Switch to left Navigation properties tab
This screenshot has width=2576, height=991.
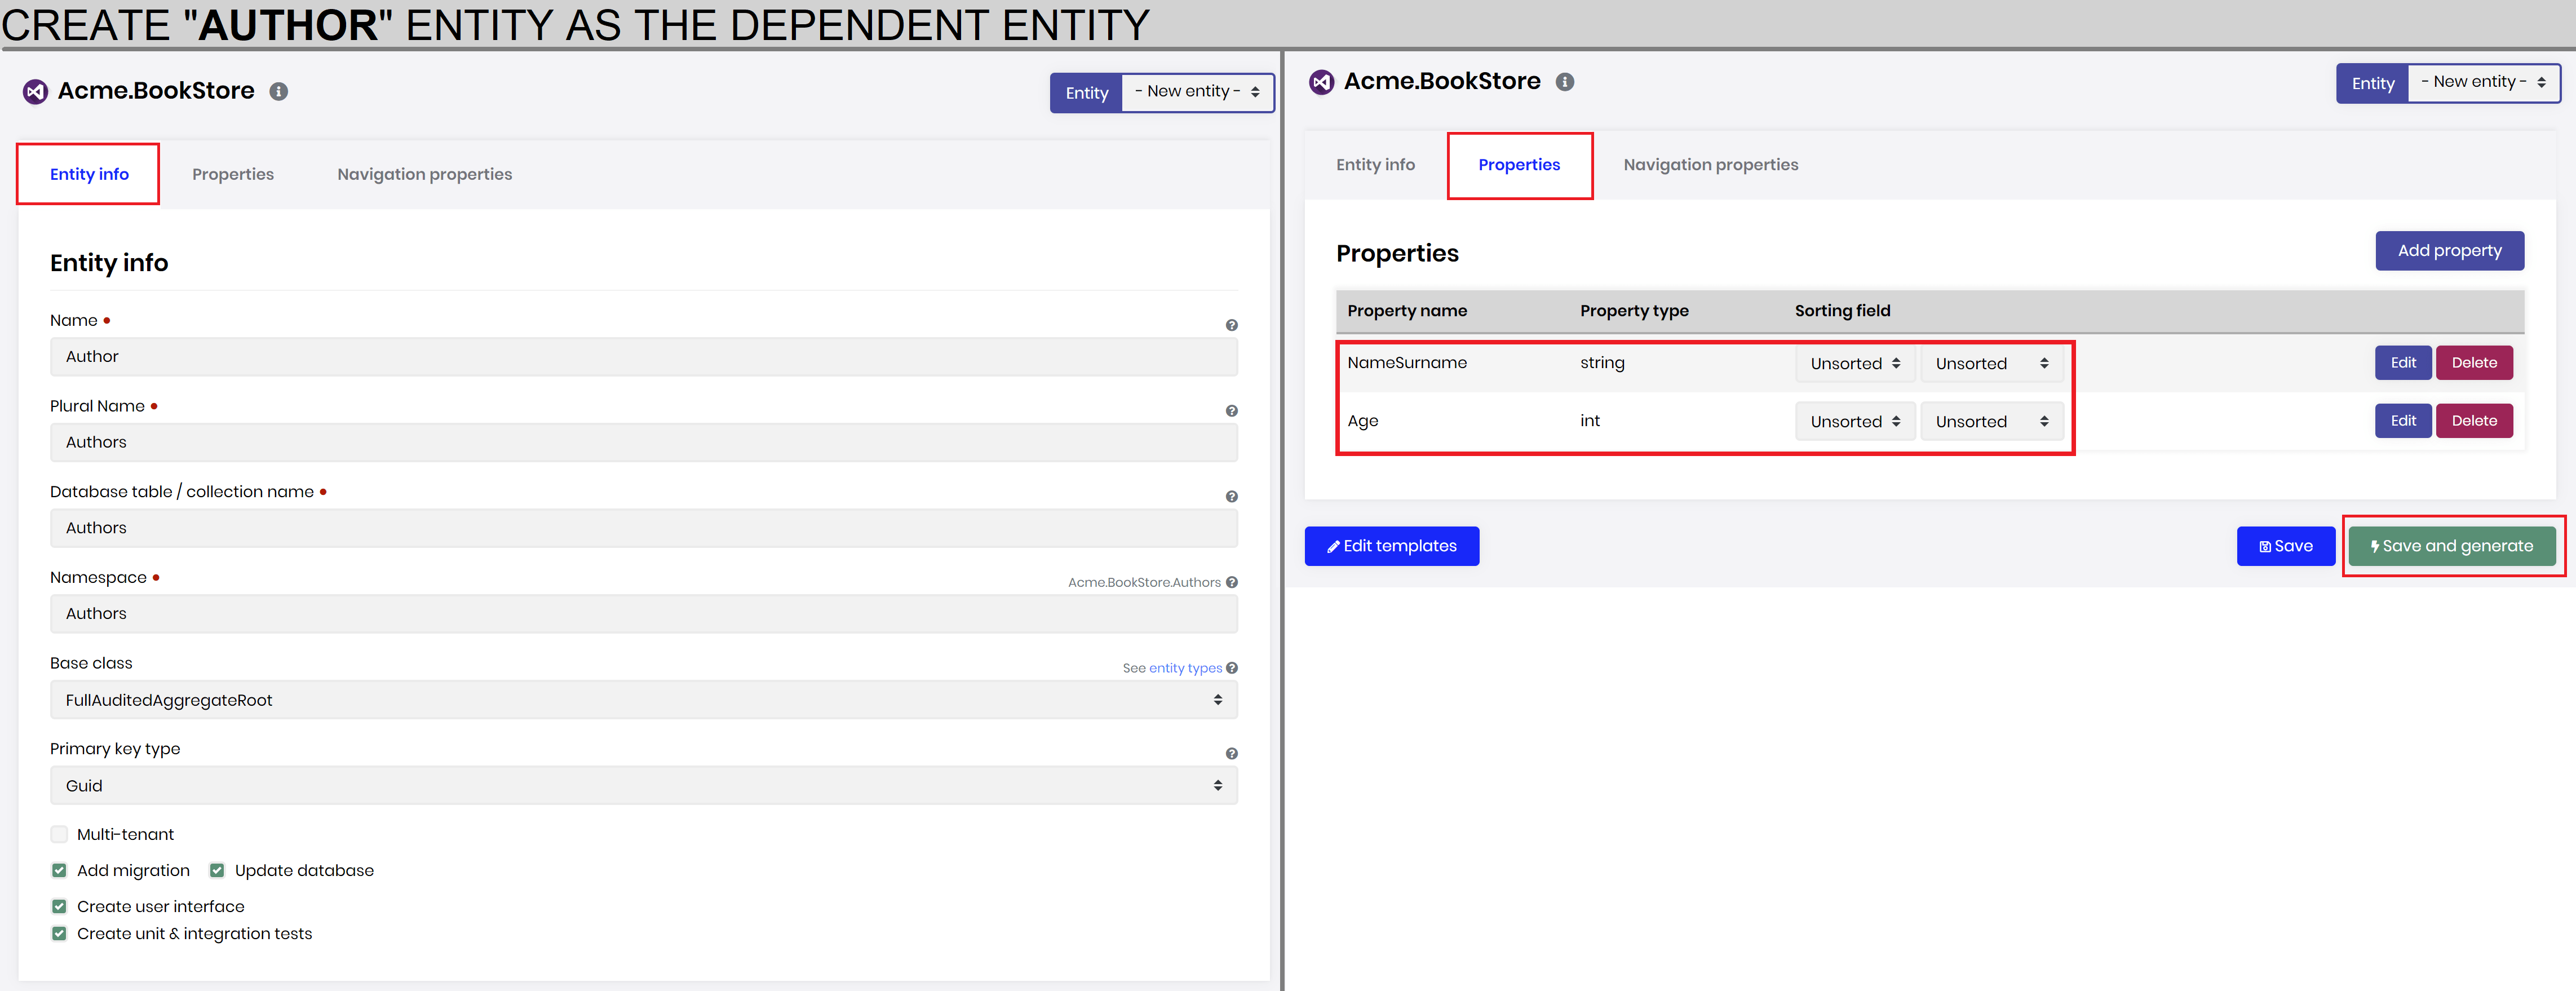[x=424, y=174]
